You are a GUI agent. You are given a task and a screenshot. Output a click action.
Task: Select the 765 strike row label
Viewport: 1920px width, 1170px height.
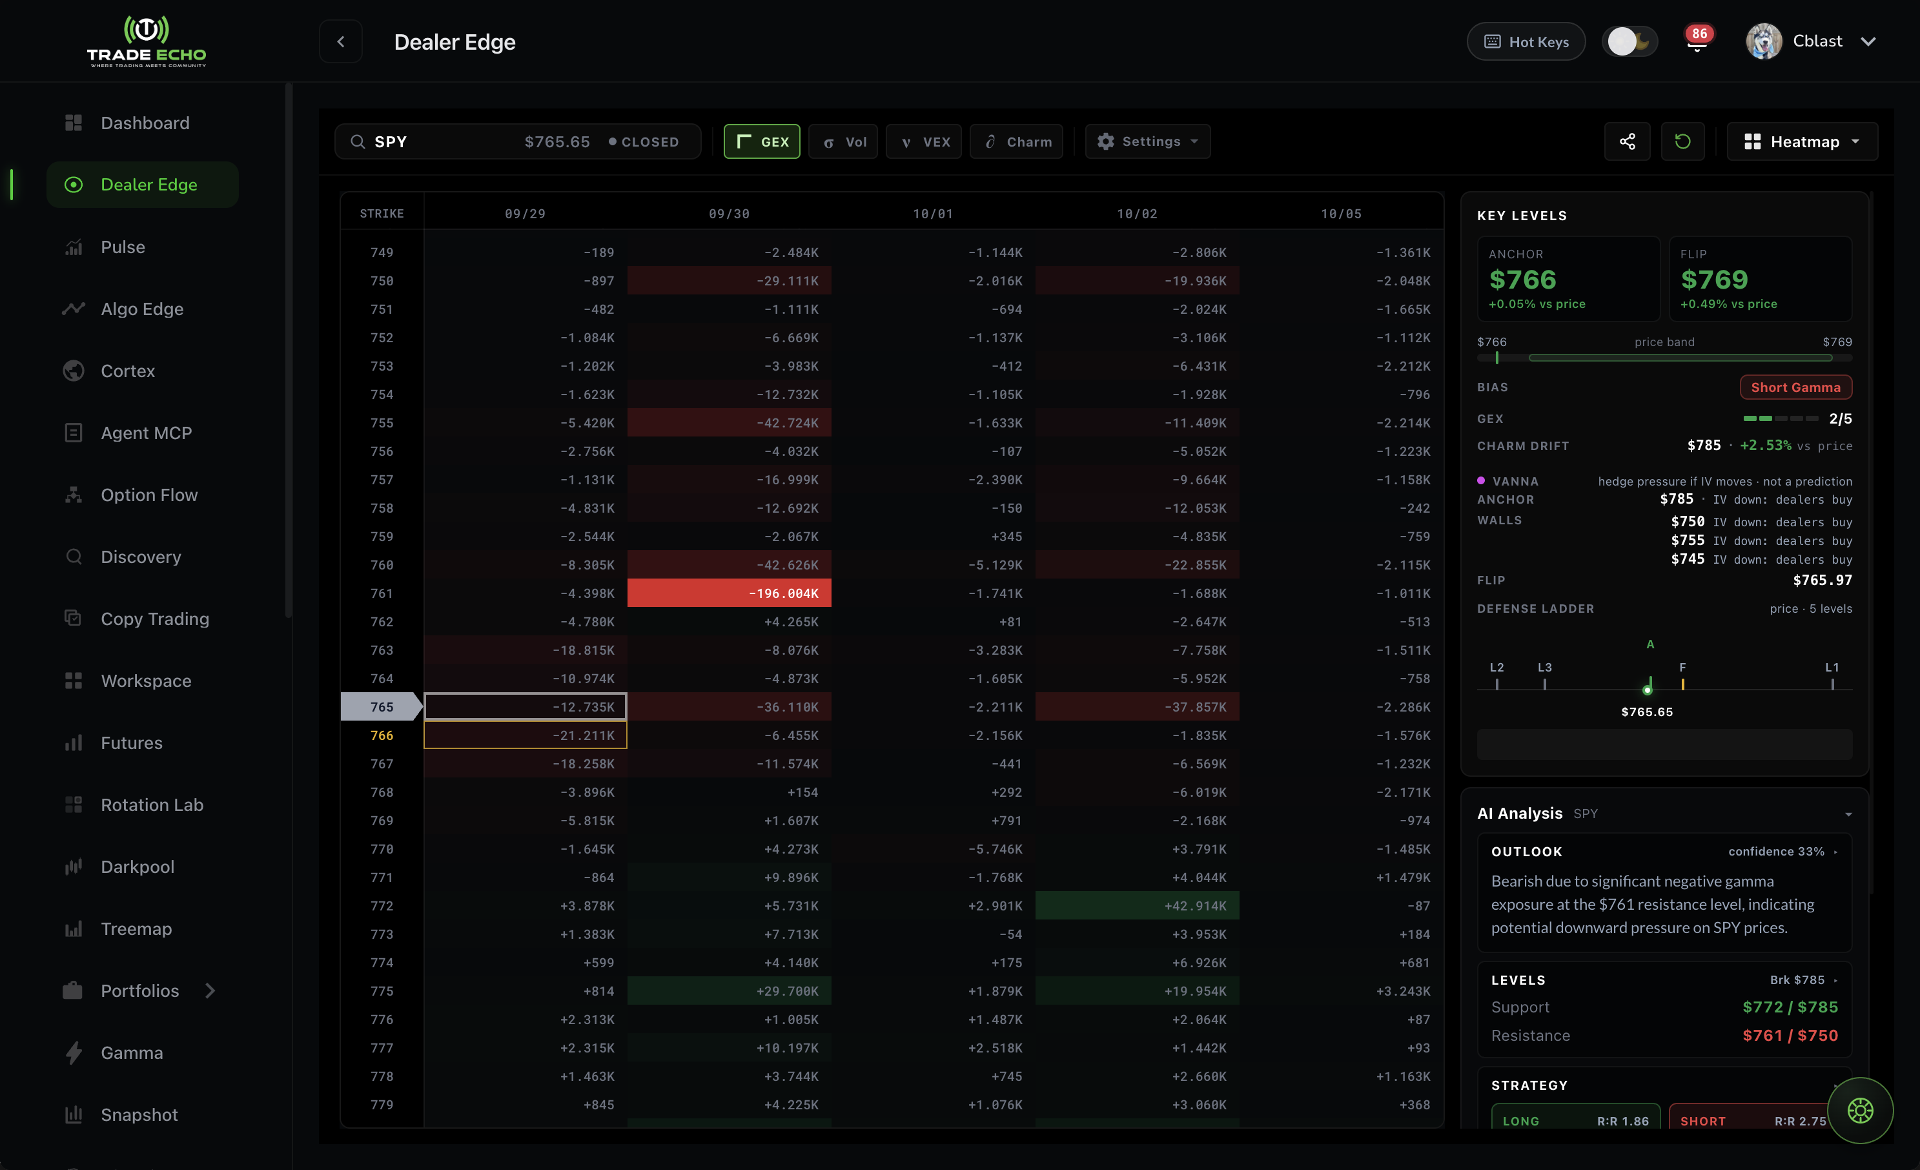(x=382, y=707)
